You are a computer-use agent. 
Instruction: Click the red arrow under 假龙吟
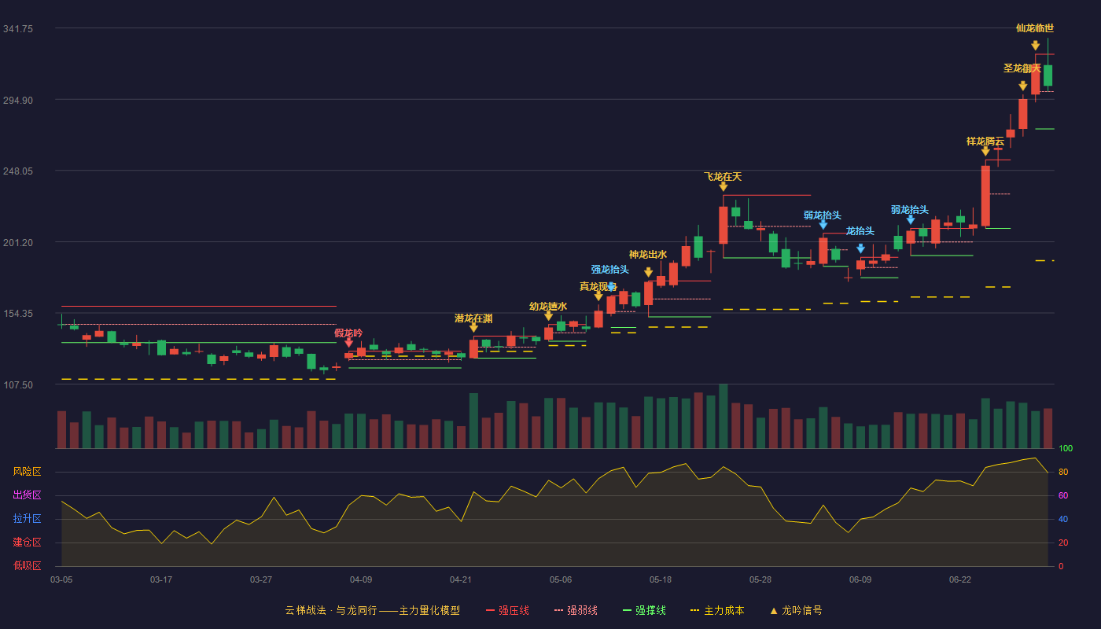tap(349, 342)
